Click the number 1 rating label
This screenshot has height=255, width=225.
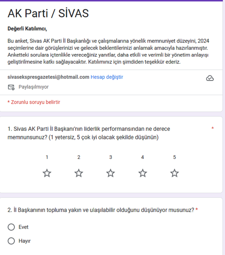47,157
